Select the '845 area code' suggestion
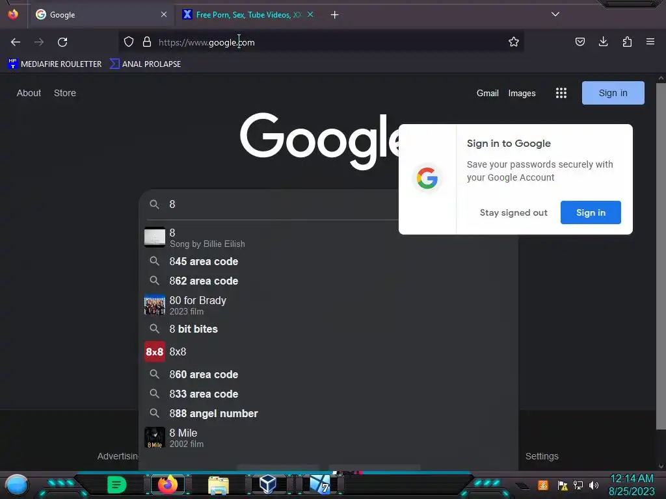 (x=328, y=261)
